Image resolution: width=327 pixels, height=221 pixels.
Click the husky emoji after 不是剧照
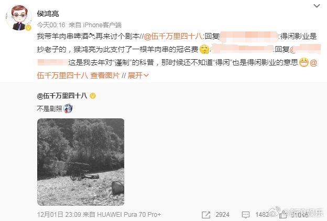[x=68, y=108]
